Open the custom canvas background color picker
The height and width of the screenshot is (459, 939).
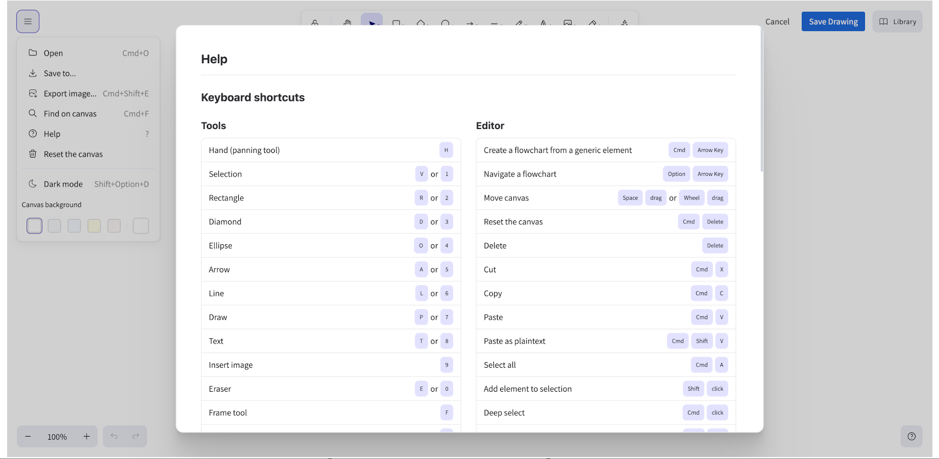(141, 226)
